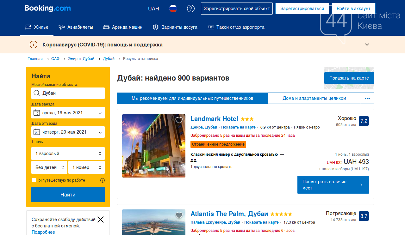Open Landmark Hotel photo thumbnail
Viewport: 405px width, 235px height.
tap(154, 146)
